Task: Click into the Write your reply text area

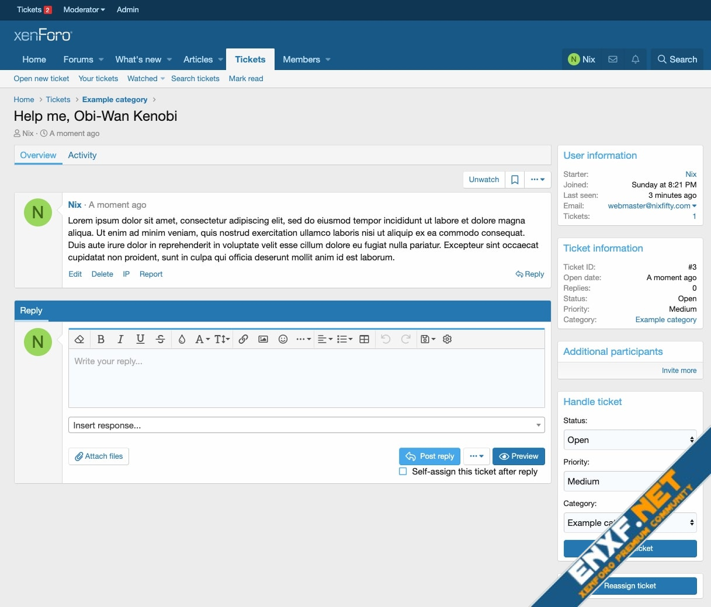Action: [x=307, y=378]
